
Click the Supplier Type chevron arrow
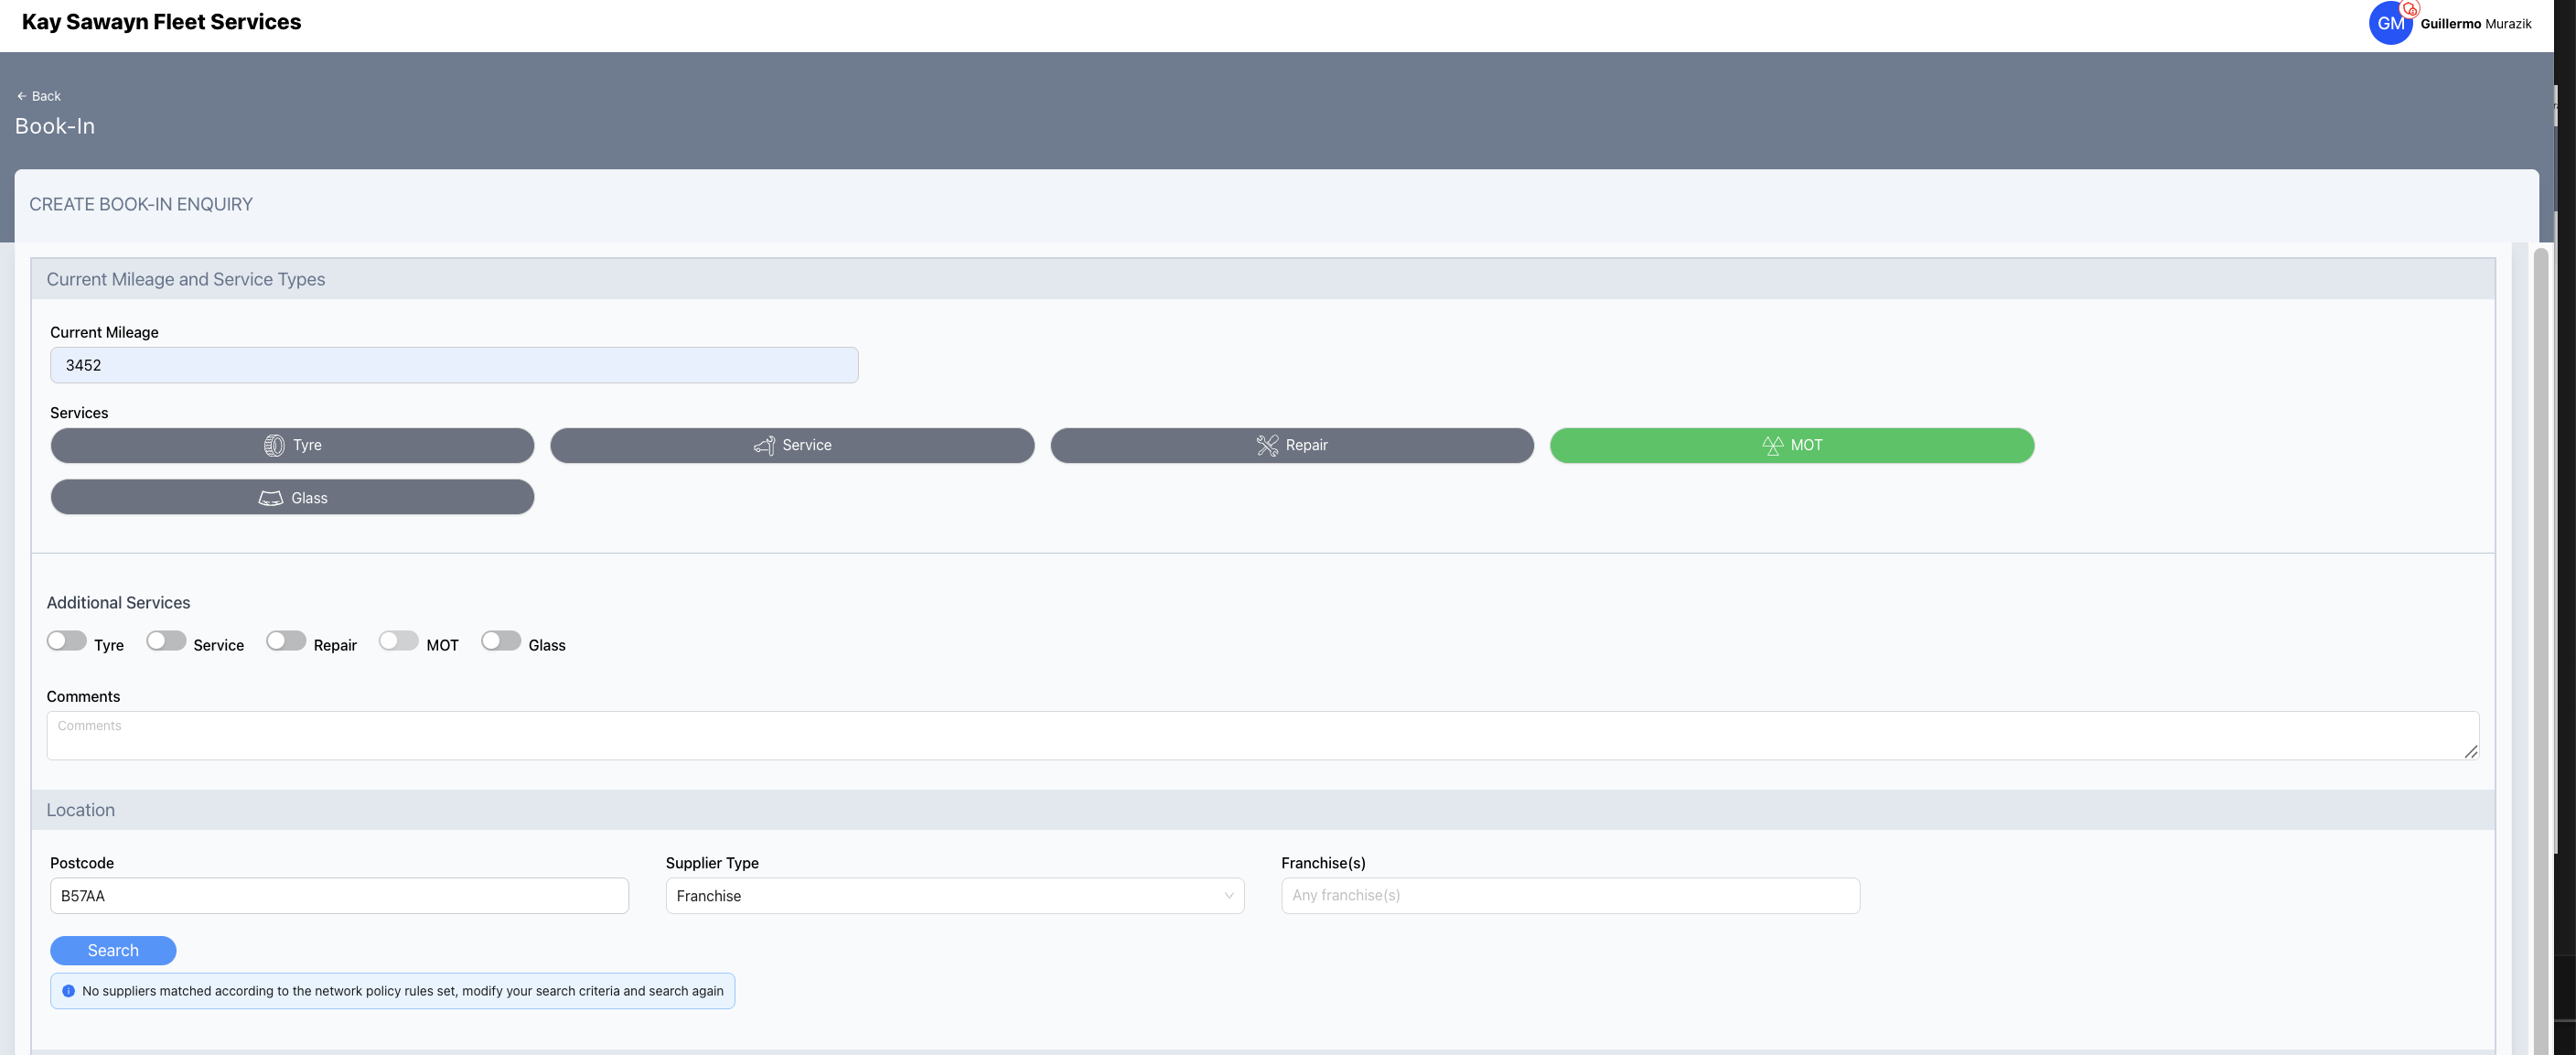[1229, 896]
